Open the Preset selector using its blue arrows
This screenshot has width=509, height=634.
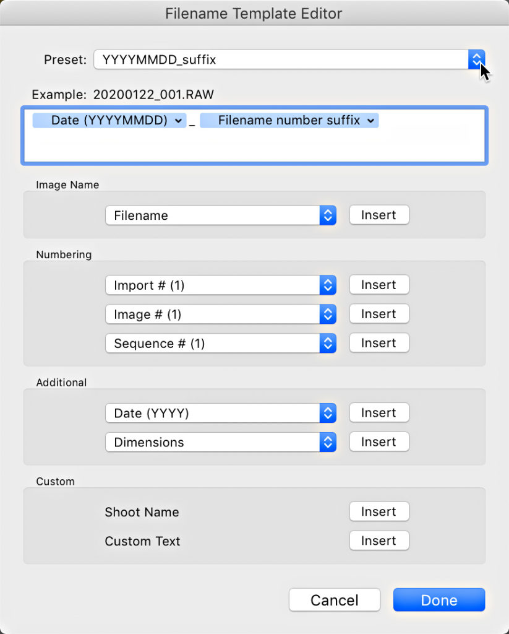[x=476, y=59]
